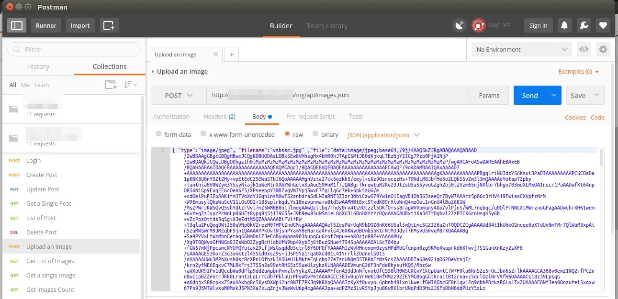
Task: Click the Params button
Action: tap(489, 95)
